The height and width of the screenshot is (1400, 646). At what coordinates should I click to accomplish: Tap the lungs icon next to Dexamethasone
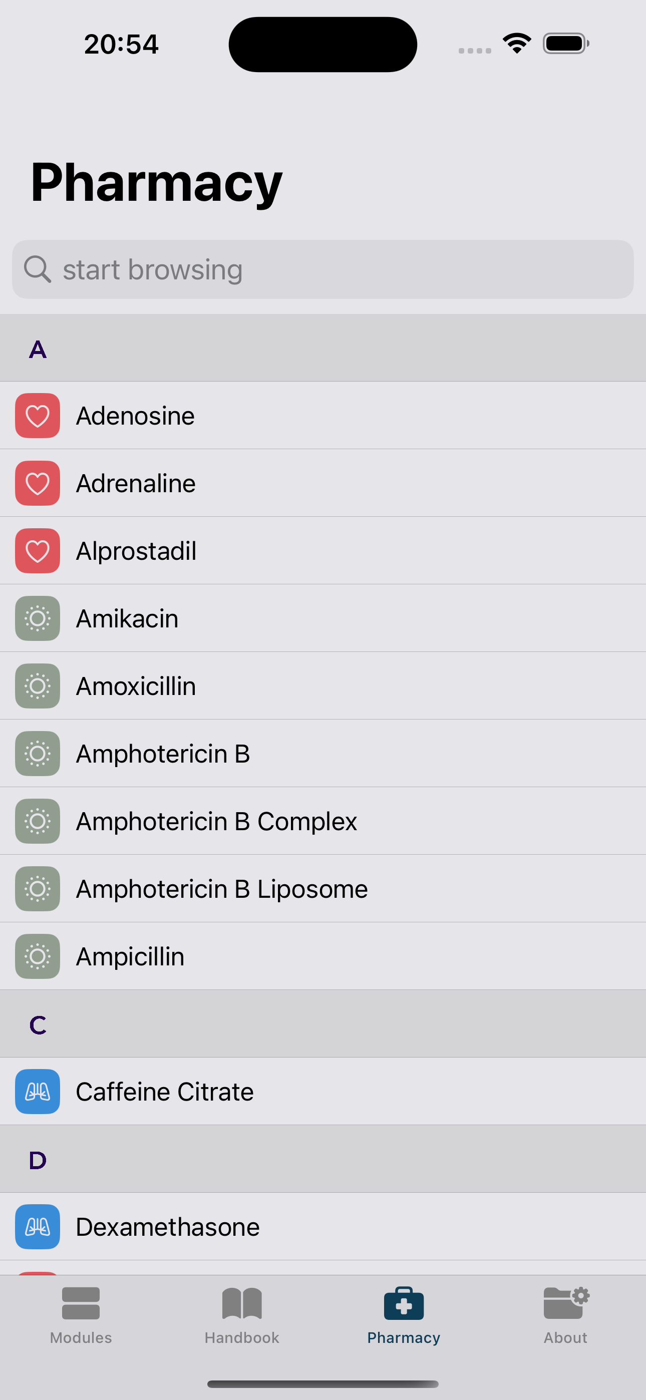pos(38,1227)
